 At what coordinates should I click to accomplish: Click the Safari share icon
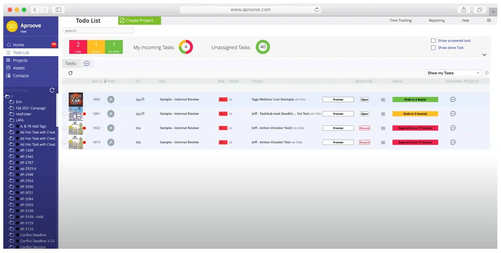coord(463,10)
